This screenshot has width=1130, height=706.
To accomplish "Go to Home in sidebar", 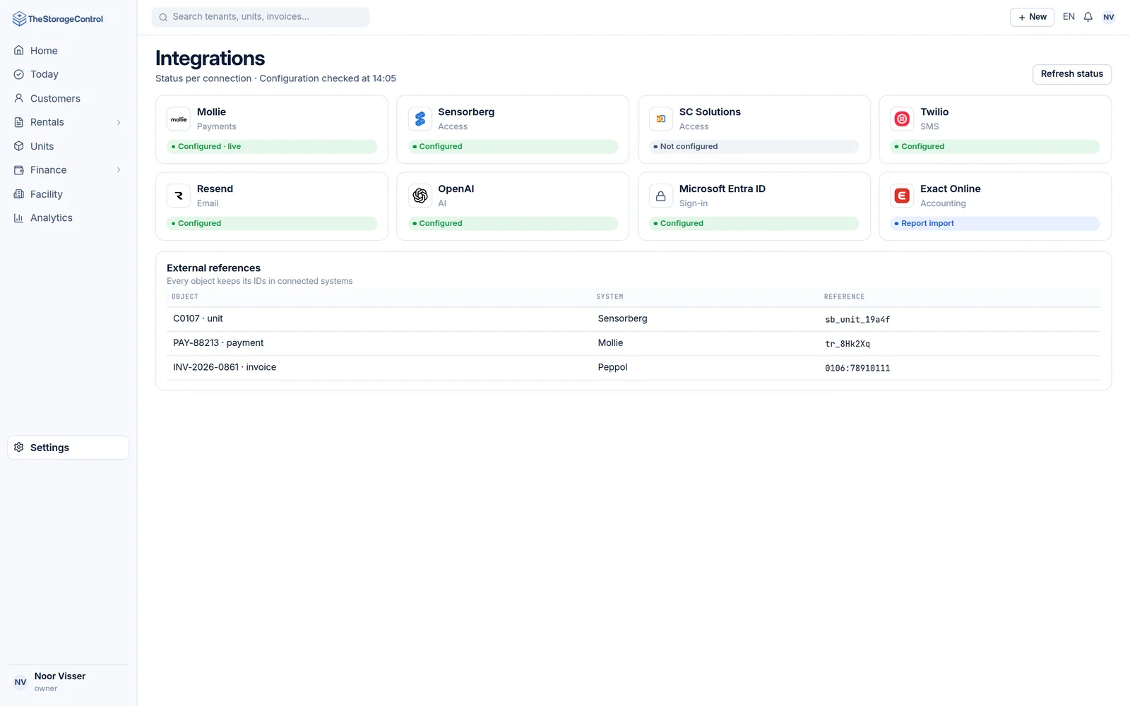I will coord(69,51).
